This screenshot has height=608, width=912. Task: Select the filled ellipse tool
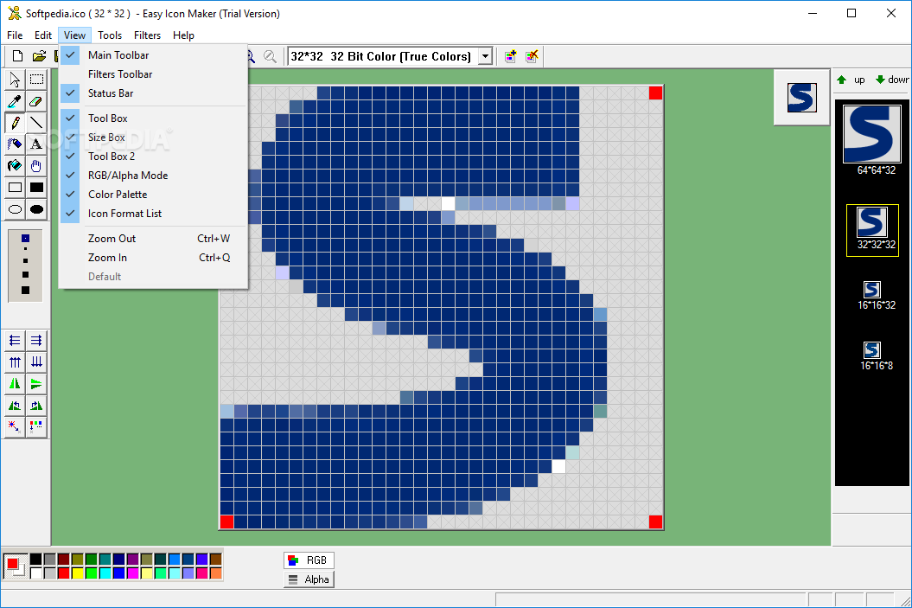36,209
